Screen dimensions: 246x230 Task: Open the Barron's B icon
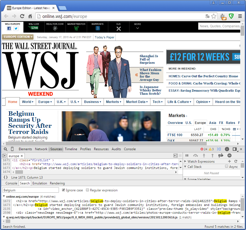tap(98, 28)
